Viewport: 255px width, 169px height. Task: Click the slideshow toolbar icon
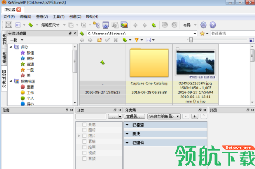[124, 25]
